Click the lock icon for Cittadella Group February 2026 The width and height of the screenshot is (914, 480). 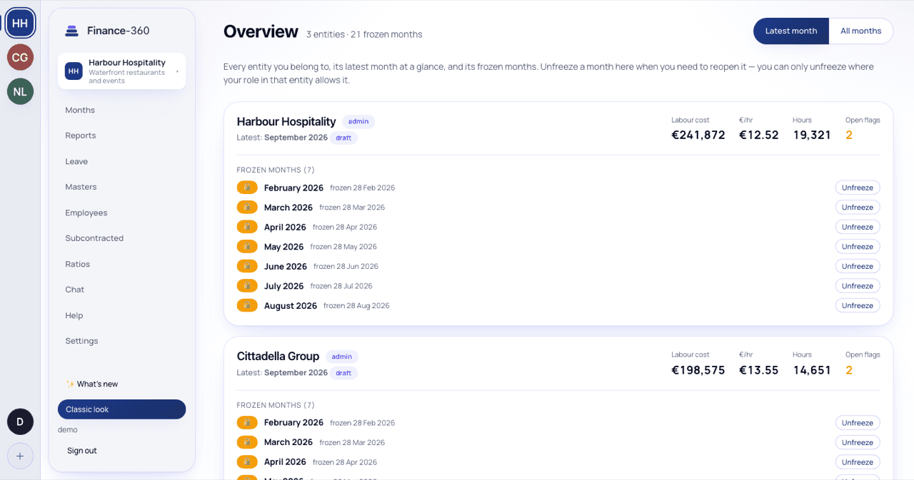247,422
